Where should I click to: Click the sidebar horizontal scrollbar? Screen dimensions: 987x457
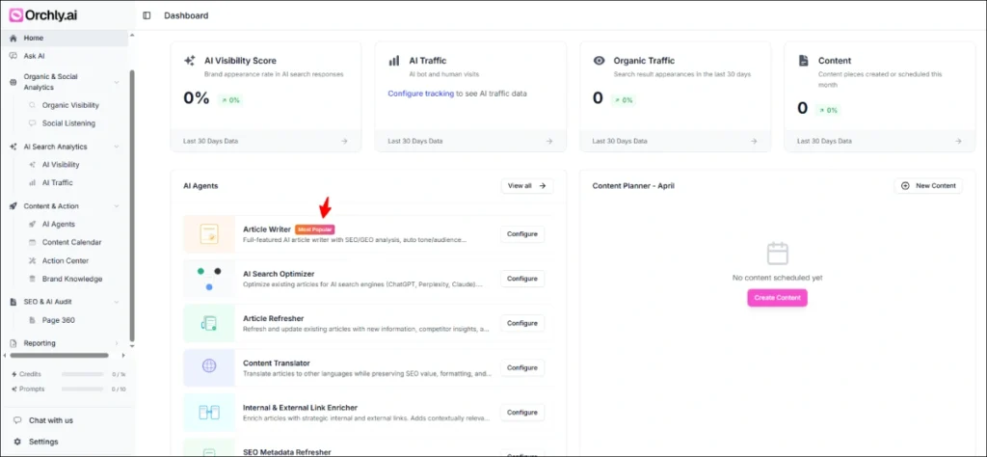click(x=59, y=356)
